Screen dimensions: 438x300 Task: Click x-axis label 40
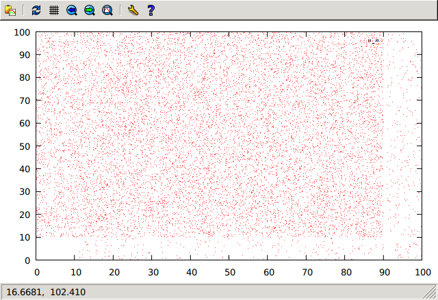pyautogui.click(x=192, y=272)
